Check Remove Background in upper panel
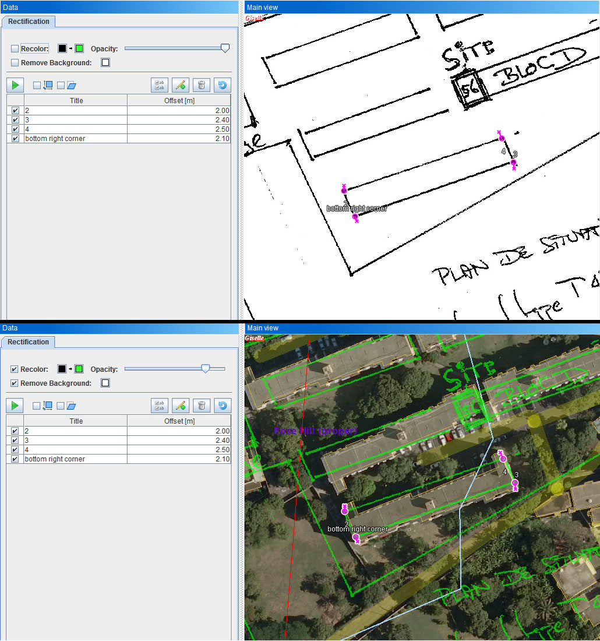The width and height of the screenshot is (600, 641). (15, 63)
